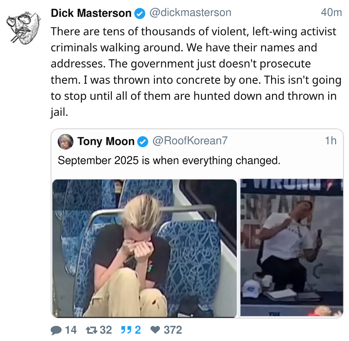Screen dimensions: 349x341
Task: Open Tony Moon's round profile photo
Action: [65, 141]
